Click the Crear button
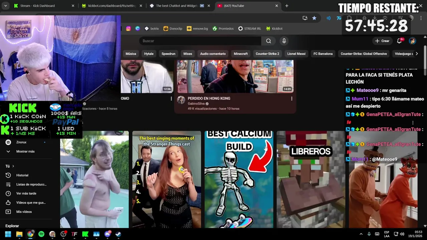This screenshot has width=427, height=240. (x=382, y=41)
